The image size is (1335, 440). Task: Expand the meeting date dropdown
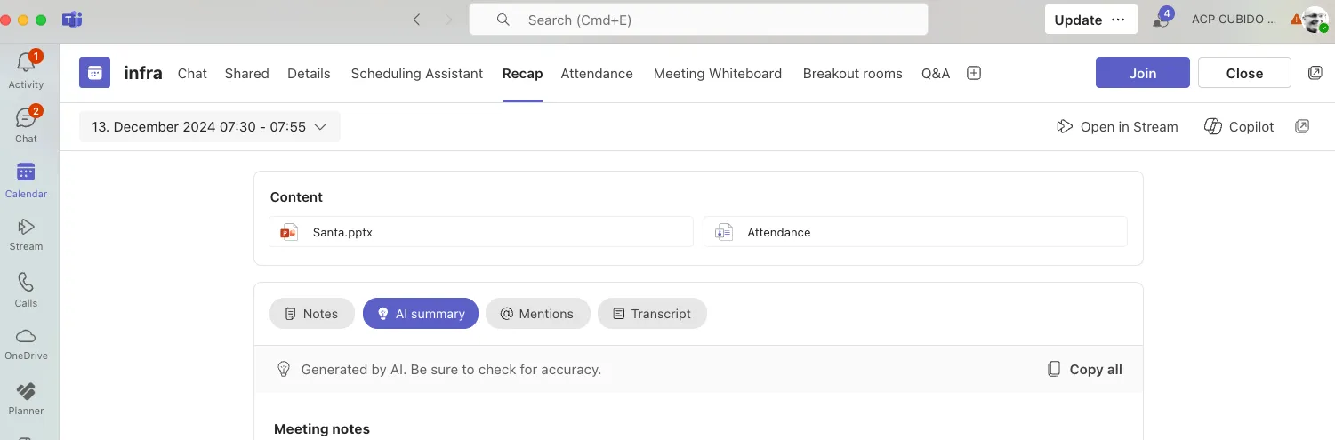(x=210, y=127)
